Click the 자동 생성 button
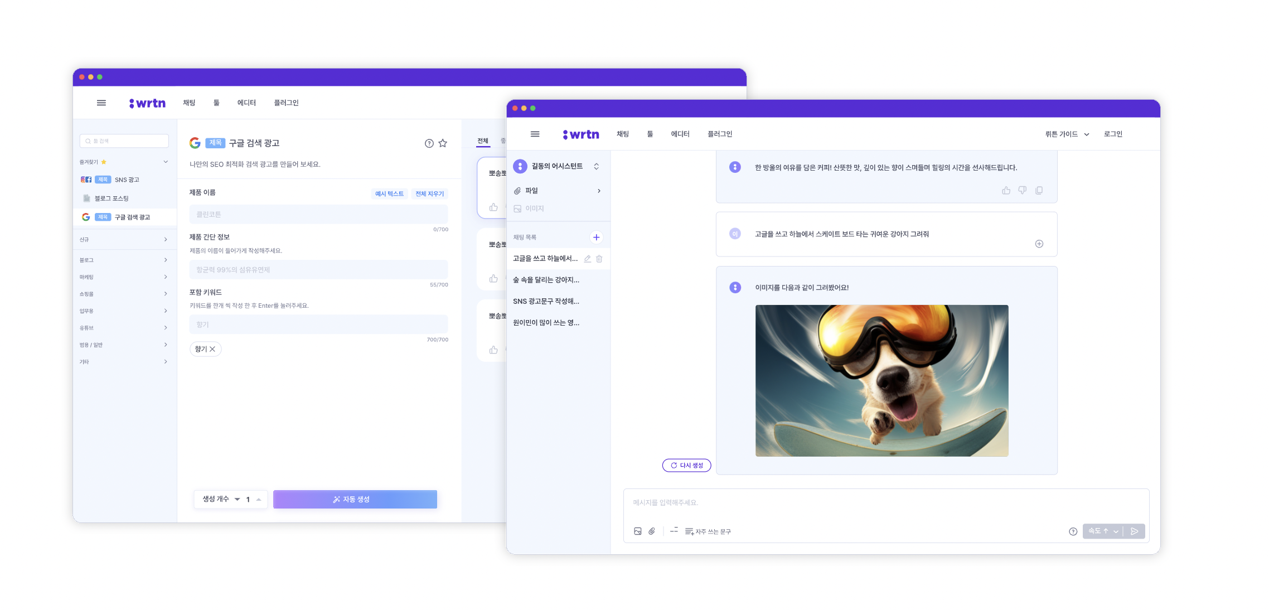The image size is (1269, 610). point(355,499)
